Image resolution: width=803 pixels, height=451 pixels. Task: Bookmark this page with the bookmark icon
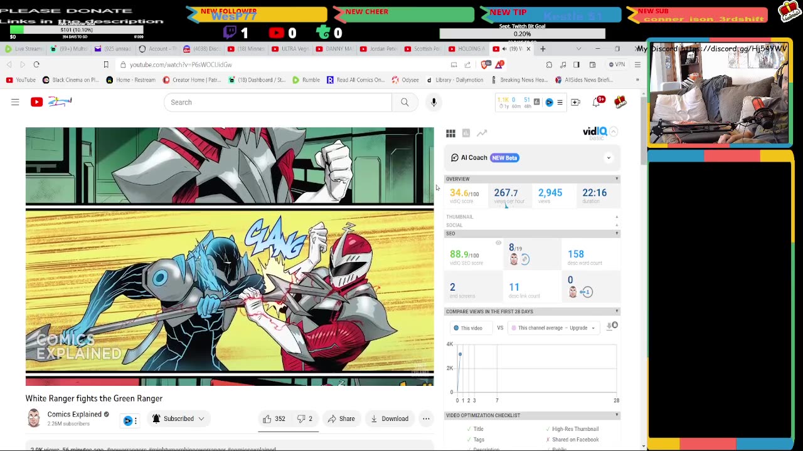pos(106,65)
